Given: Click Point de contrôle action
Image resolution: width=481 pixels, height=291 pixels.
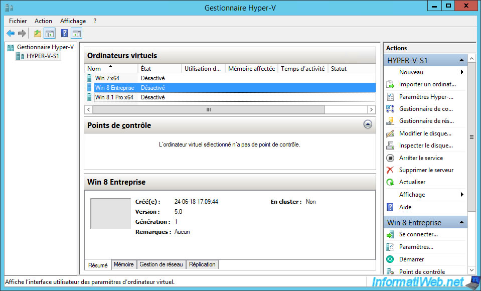Looking at the screenshot, I should point(422,271).
